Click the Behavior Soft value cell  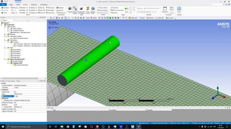point(30,105)
